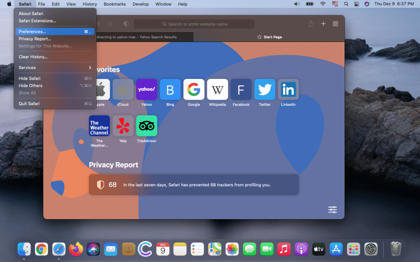Open the Google favorite
Viewport: 420px width, 262px height.
[194, 89]
